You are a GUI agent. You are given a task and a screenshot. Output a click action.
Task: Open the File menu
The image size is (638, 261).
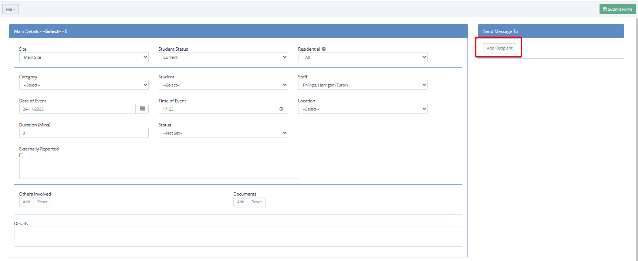[x=10, y=9]
